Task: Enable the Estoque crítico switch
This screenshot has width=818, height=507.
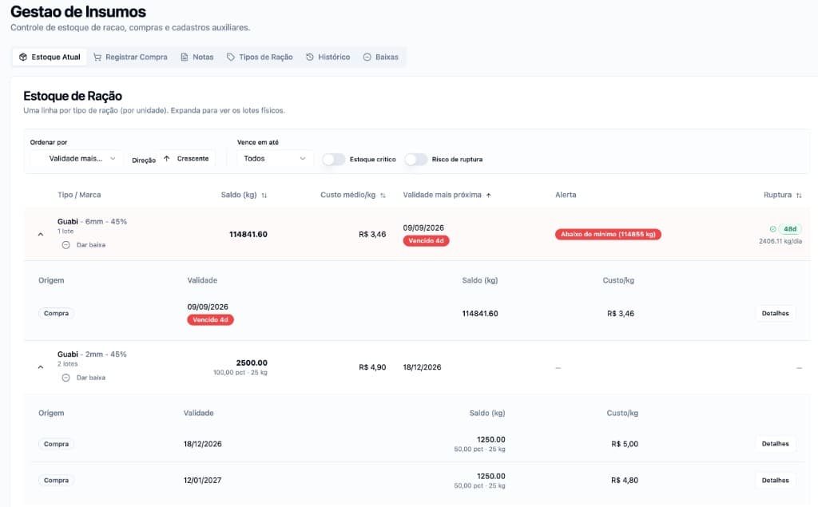Action: point(333,159)
